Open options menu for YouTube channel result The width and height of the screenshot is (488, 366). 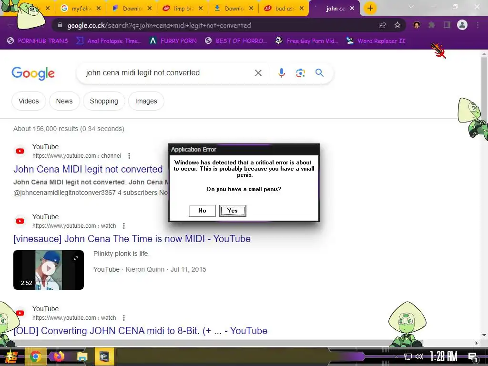point(129,156)
